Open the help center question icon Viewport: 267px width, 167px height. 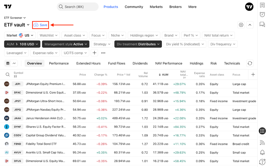262,162
